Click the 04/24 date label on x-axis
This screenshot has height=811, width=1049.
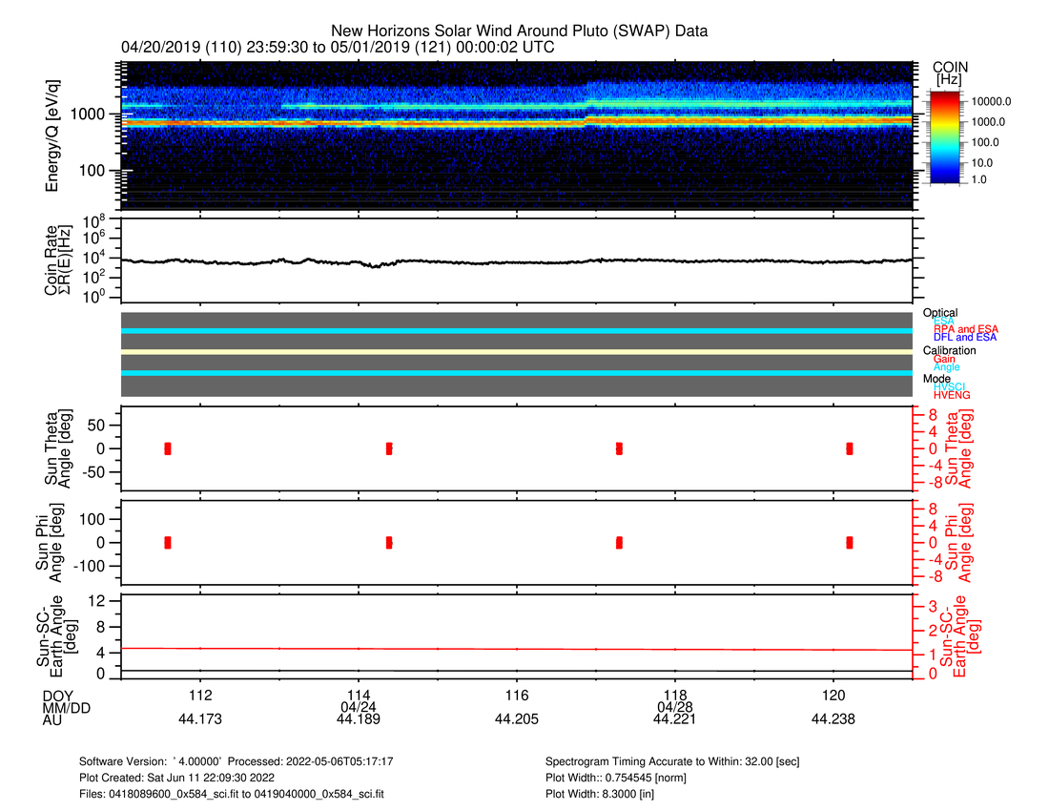(x=358, y=707)
